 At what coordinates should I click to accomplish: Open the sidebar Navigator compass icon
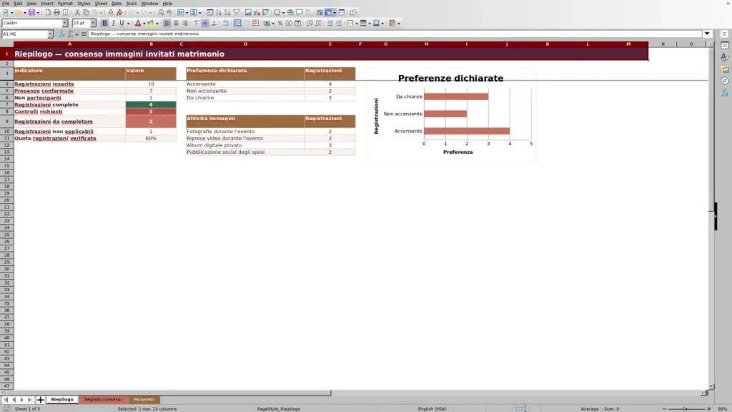pos(725,81)
